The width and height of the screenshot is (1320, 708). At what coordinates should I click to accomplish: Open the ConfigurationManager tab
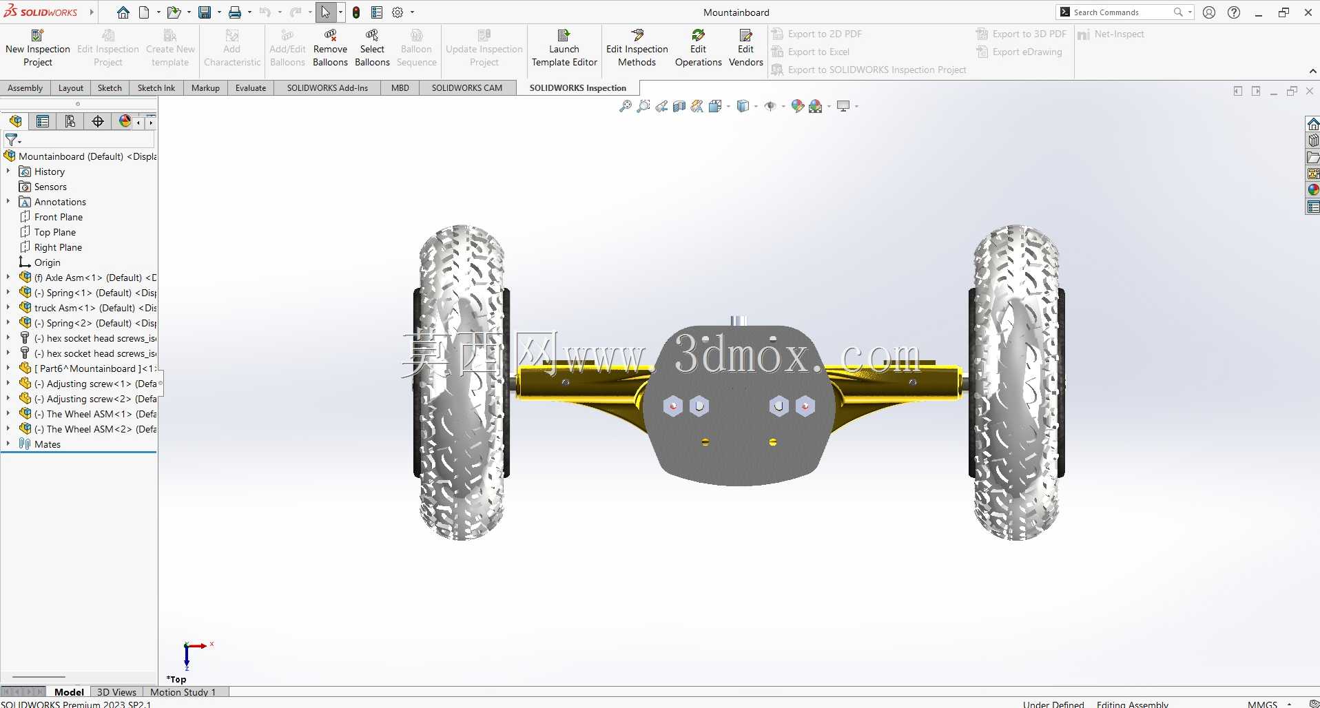70,121
